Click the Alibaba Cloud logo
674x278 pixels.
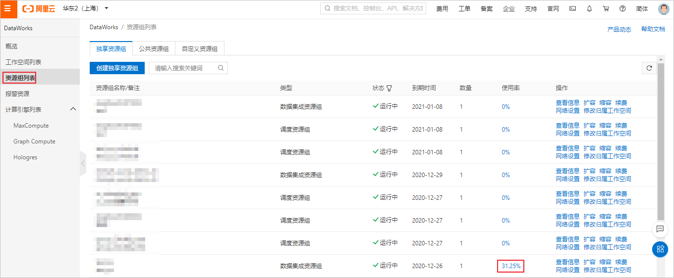[x=39, y=8]
